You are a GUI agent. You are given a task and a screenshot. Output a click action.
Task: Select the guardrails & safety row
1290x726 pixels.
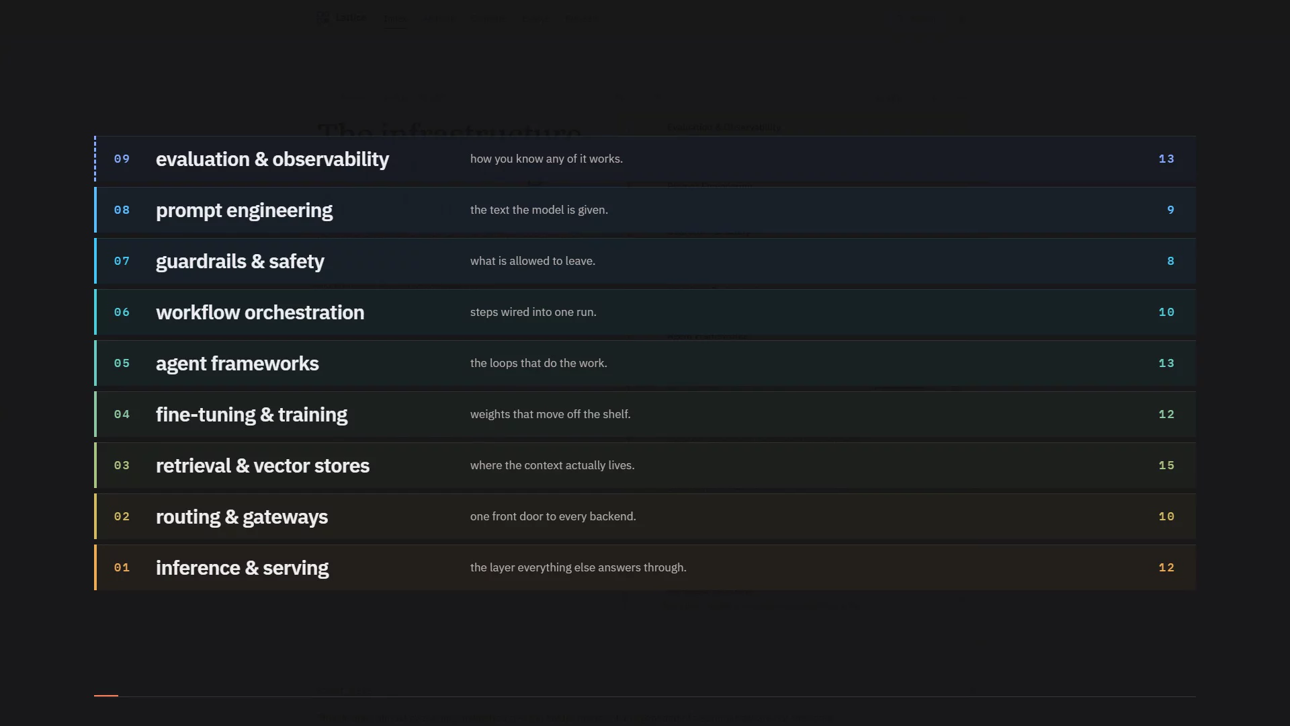[645, 261]
